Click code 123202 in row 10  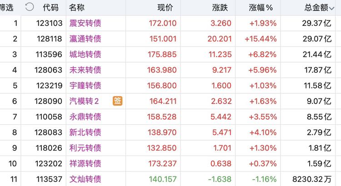coord(49,164)
